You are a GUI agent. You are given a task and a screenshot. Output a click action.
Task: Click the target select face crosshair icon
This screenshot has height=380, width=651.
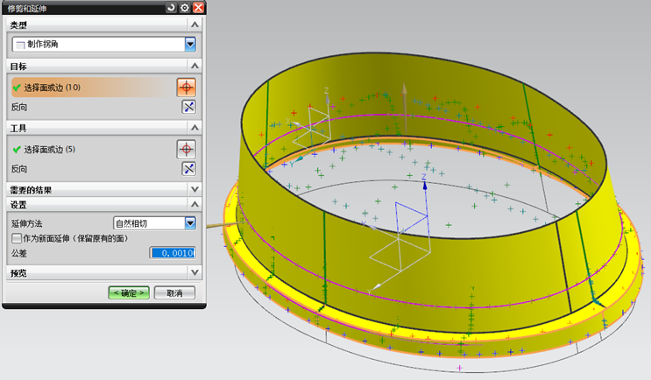click(185, 87)
